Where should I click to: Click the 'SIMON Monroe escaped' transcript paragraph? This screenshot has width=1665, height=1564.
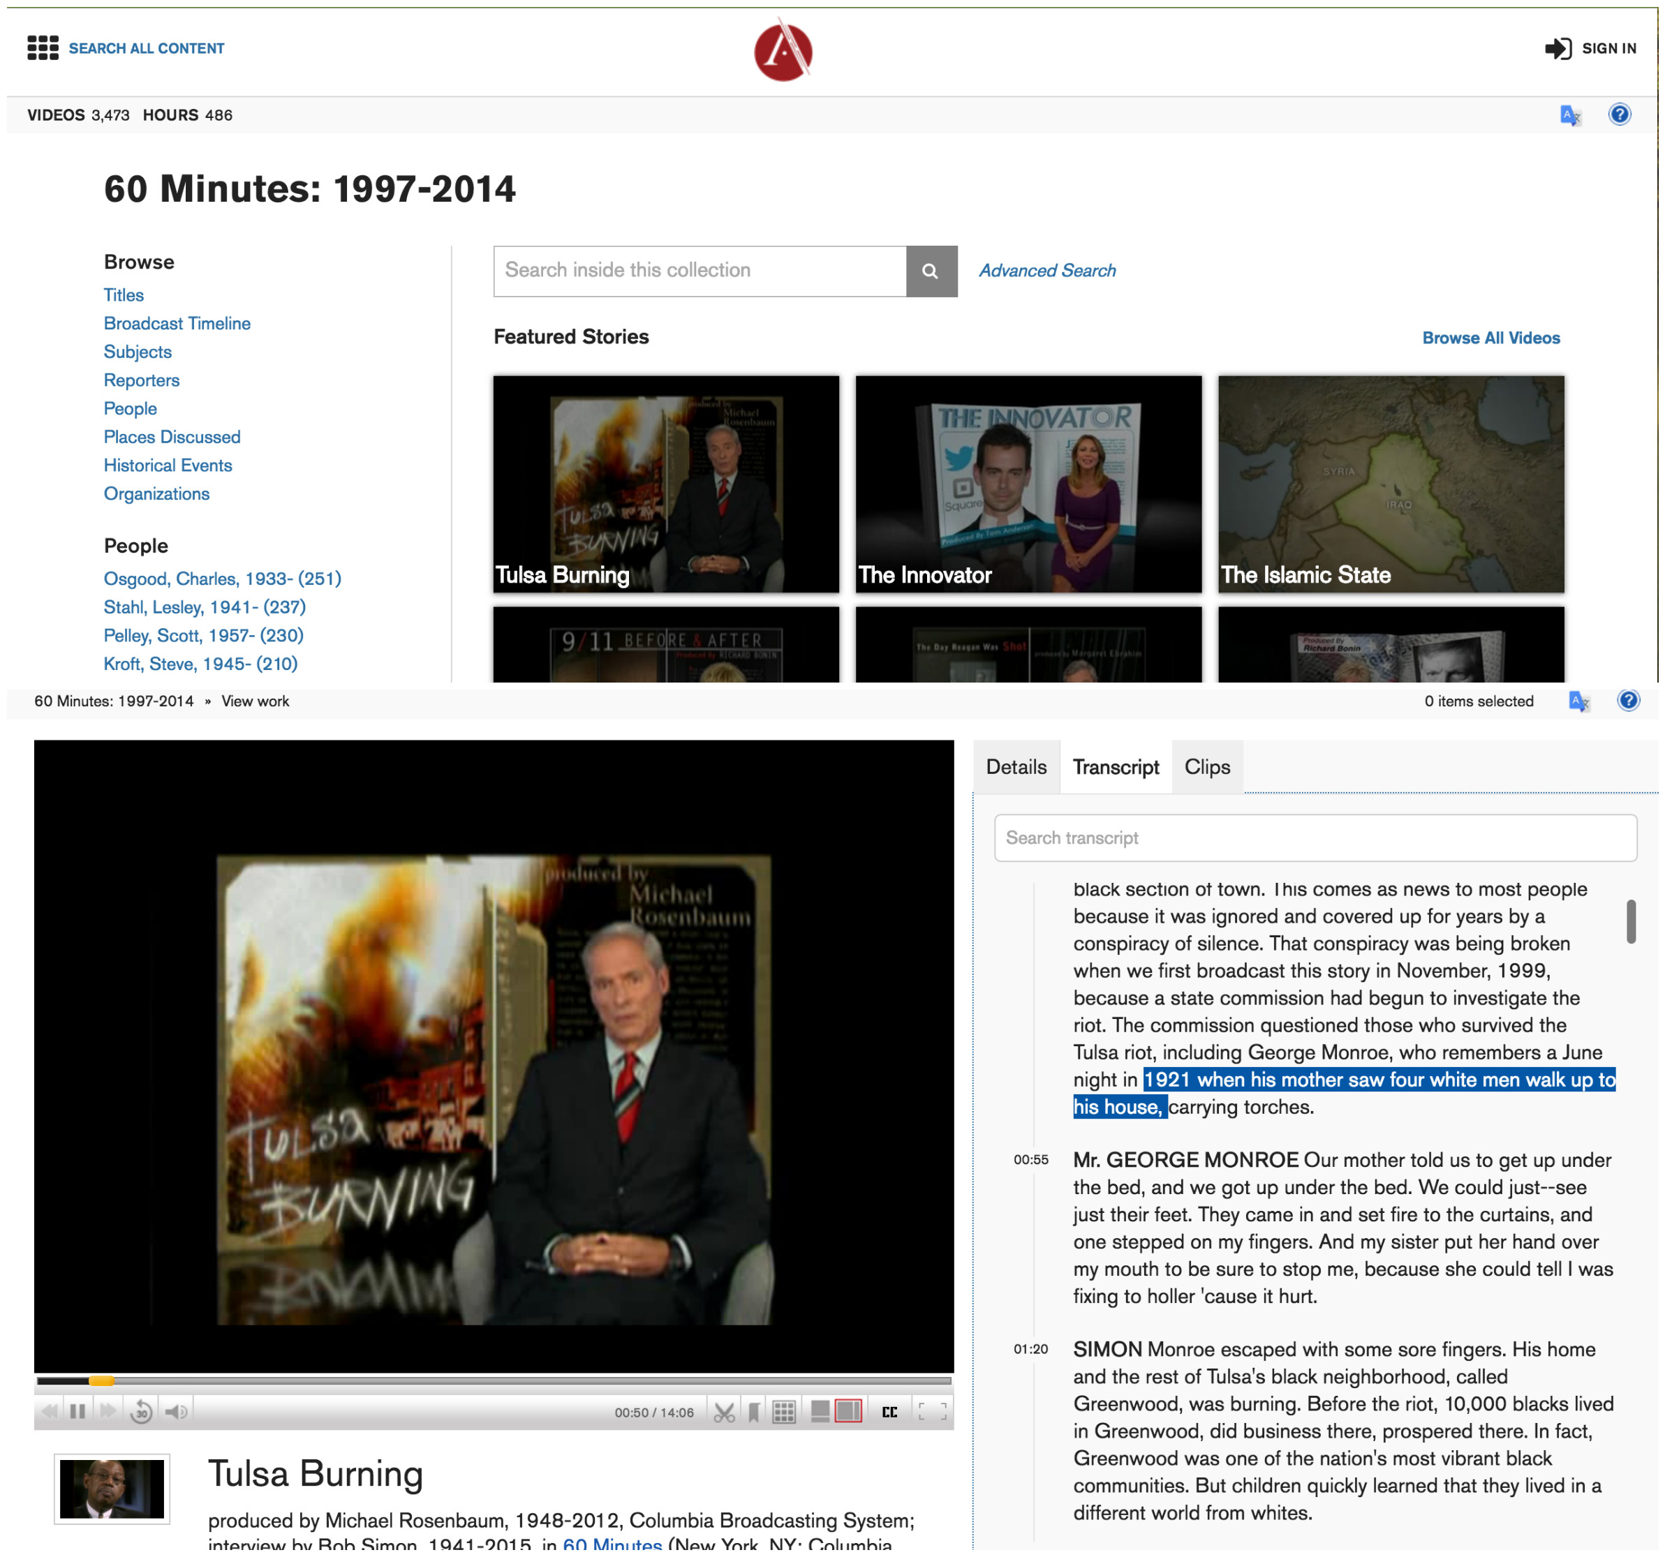point(1343,1431)
